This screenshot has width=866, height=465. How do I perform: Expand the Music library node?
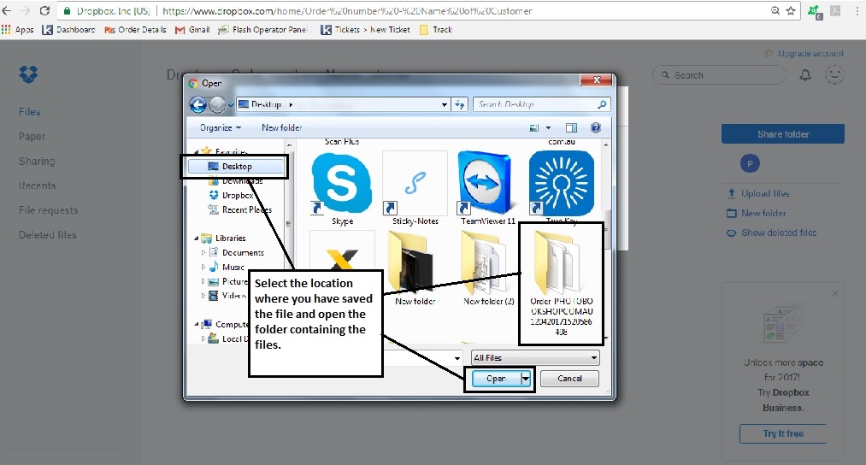(x=203, y=267)
